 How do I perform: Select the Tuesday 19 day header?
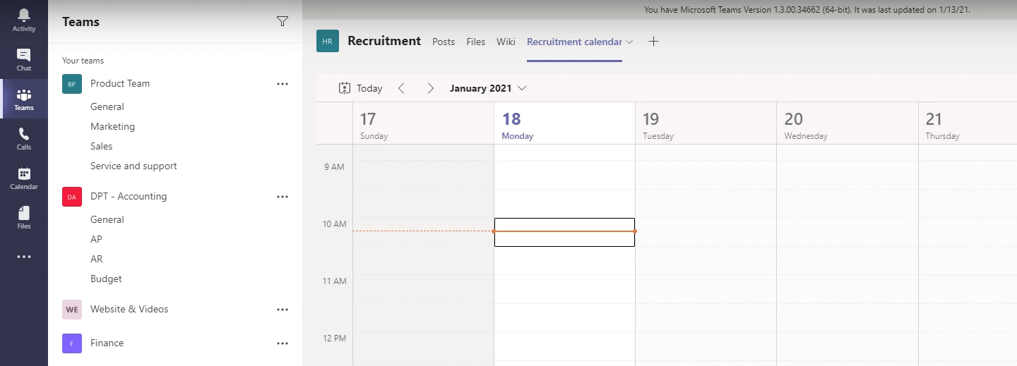pyautogui.click(x=706, y=123)
